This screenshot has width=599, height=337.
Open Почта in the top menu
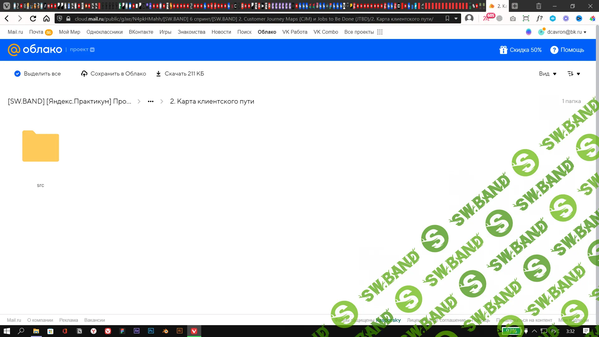[x=36, y=32]
